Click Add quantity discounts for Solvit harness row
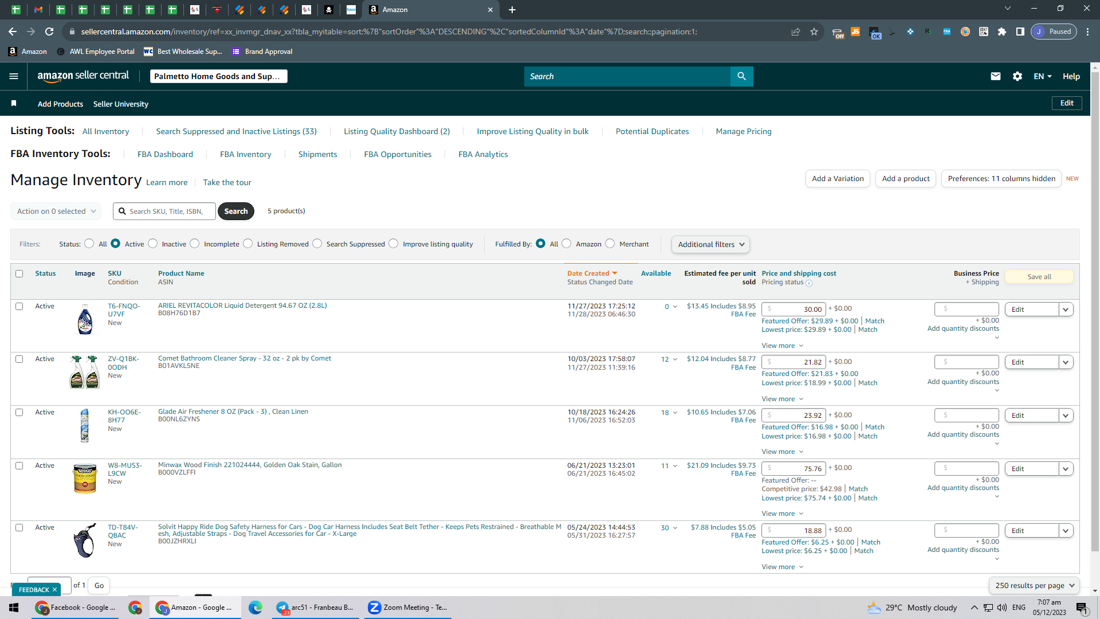This screenshot has height=619, width=1100. 963,550
